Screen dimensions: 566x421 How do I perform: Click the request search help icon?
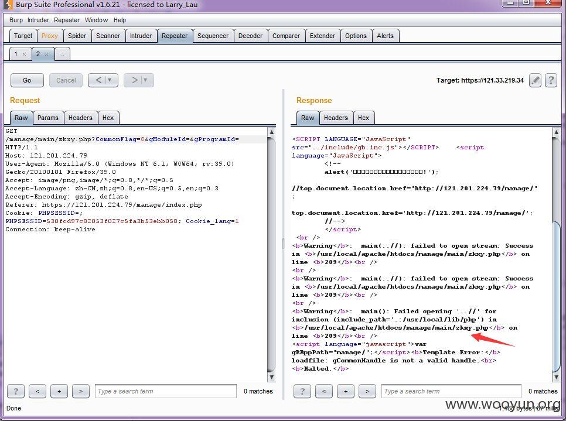[x=16, y=391]
